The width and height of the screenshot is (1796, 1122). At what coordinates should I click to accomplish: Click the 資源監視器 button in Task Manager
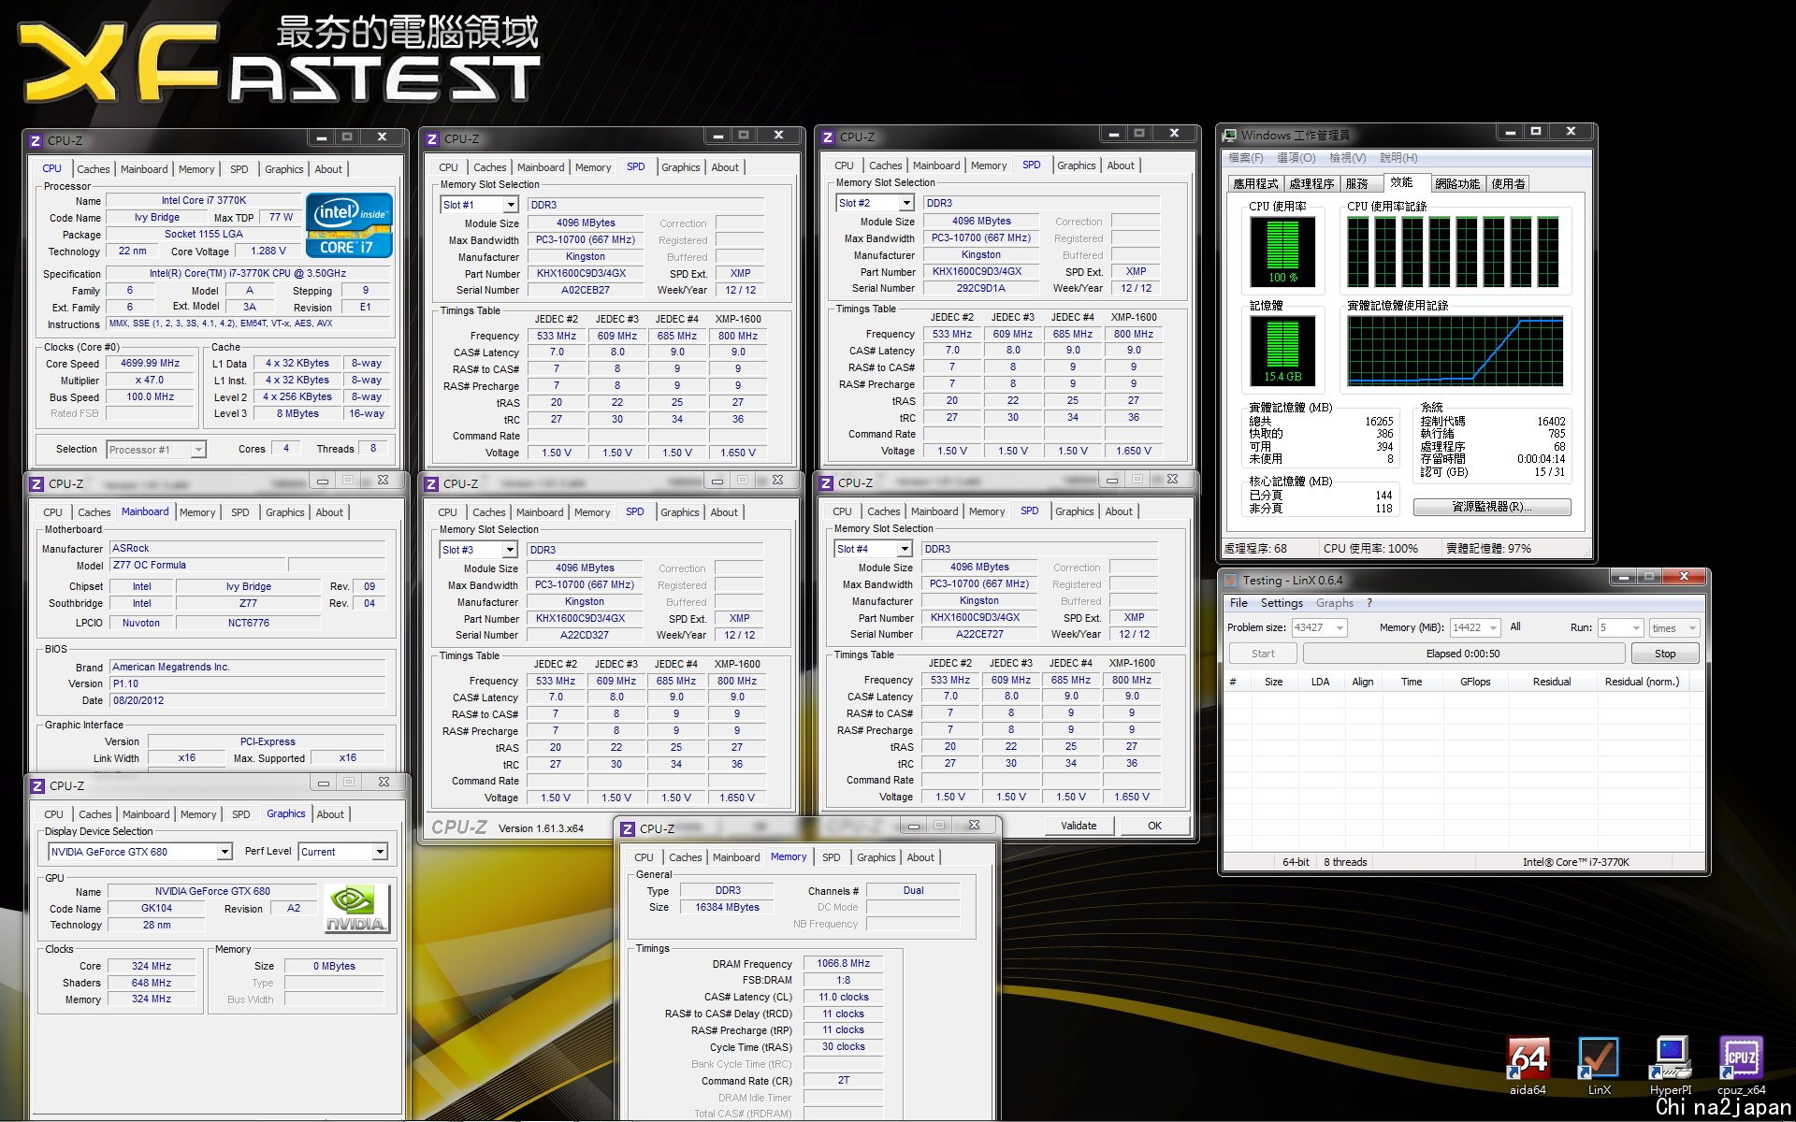coord(1492,507)
